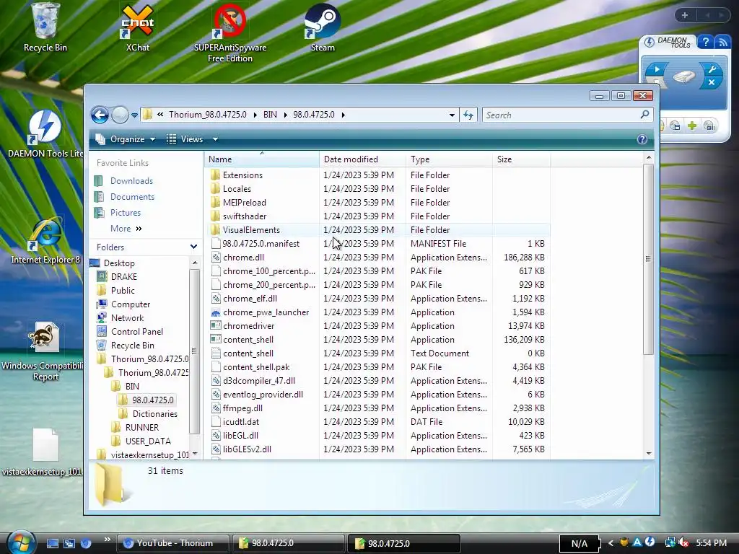
Task: Click Show Desktop quick launch icon
Action: (x=53, y=543)
